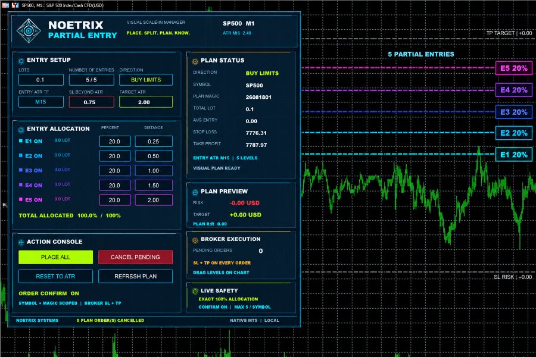This screenshot has width=536, height=357.
Task: Select the E5 20% chart level label
Action: (x=514, y=68)
